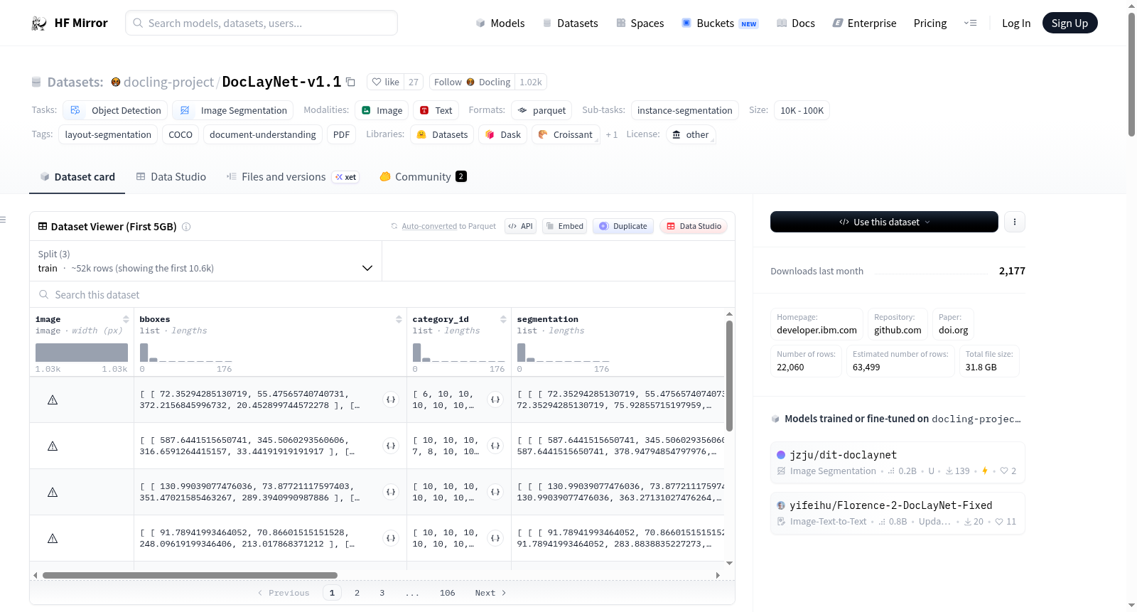Click the Log In link

(1016, 23)
